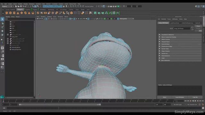The image size is (205, 115).
Task: Activate the Lasso select tool
Action: coord(2,23)
